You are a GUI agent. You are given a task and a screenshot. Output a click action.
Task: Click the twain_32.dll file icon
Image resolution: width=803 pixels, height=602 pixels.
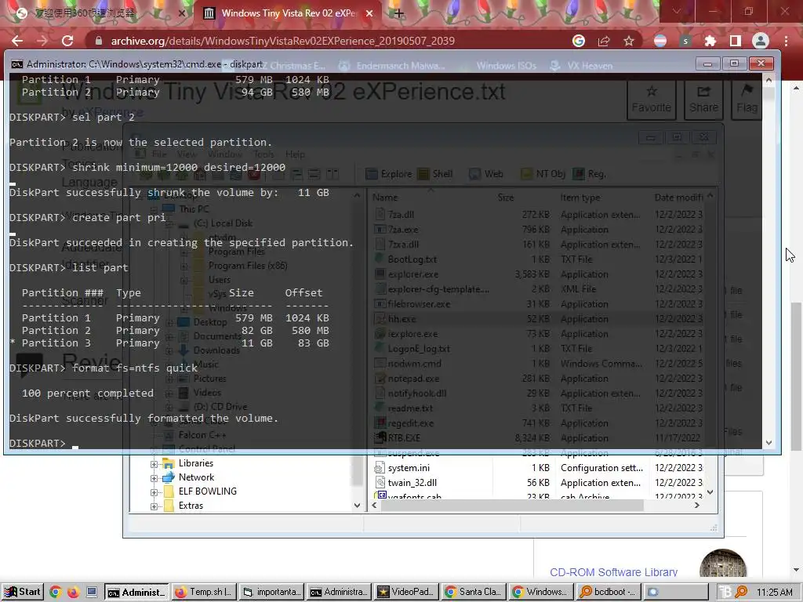380,482
